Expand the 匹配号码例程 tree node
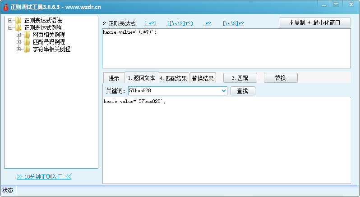This screenshot has height=197, width=360. pos(19,42)
